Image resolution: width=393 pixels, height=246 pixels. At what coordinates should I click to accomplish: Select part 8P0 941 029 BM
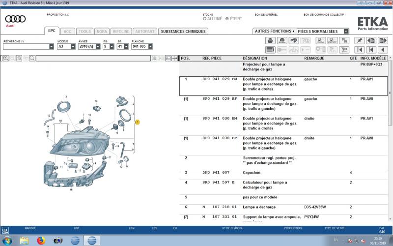283,86
